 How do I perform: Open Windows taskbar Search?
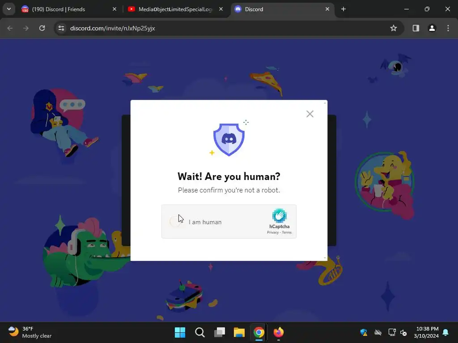click(200, 332)
